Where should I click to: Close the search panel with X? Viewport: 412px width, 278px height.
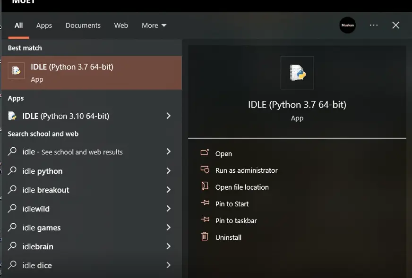(x=396, y=25)
